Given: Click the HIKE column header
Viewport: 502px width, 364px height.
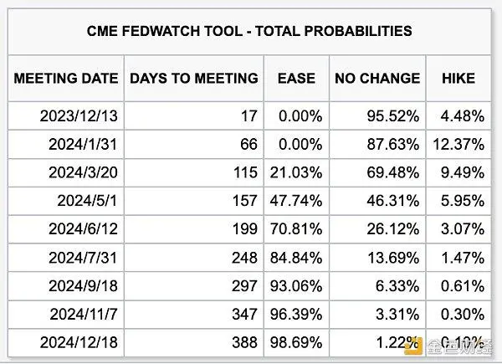Looking at the screenshot, I should coord(458,79).
